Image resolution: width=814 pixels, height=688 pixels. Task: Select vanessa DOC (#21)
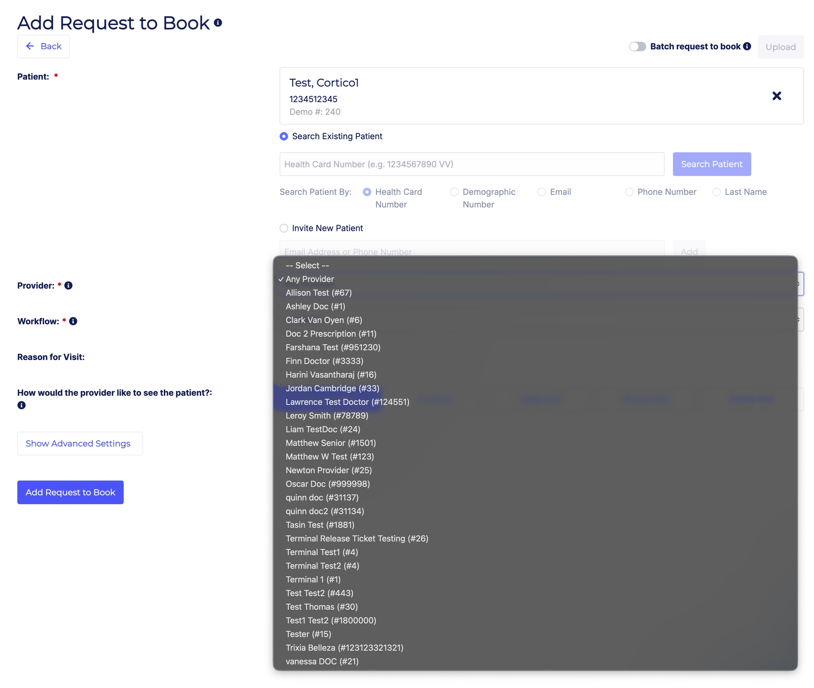click(x=535, y=661)
